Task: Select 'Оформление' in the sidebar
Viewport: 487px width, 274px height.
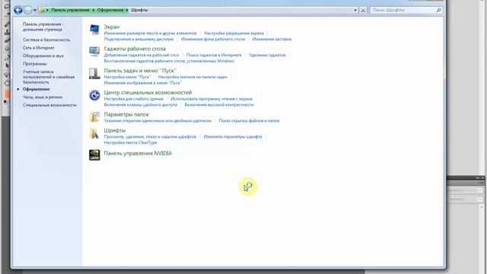Action: [36, 89]
